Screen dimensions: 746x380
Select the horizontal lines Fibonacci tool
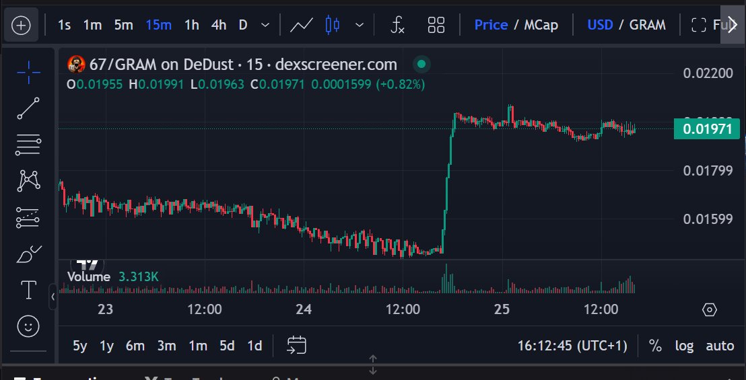coord(28,145)
